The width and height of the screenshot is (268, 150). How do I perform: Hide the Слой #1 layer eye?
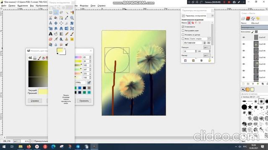coord(244,77)
